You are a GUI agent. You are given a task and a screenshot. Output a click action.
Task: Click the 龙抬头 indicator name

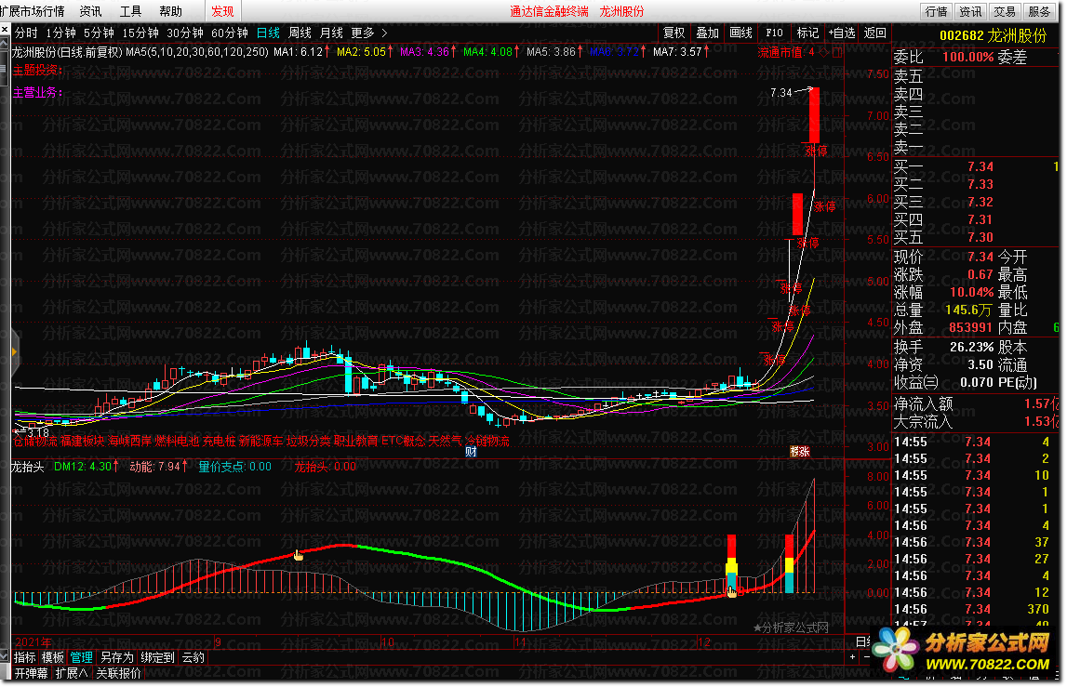[x=27, y=467]
